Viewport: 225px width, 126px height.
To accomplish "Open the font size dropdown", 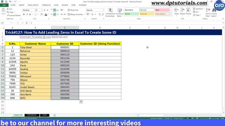I will pos(42,10).
